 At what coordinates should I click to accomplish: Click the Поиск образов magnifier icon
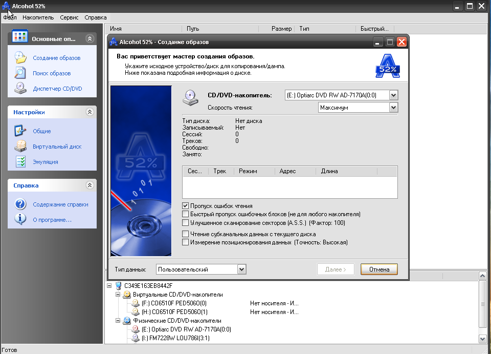coord(20,73)
